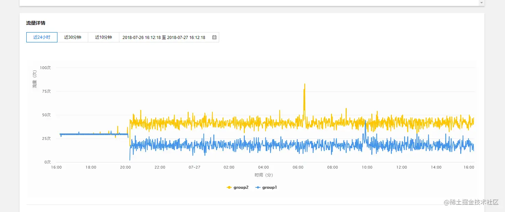This screenshot has width=505, height=212.
Task: Select the 近24小时 time range tab
Action: 42,37
